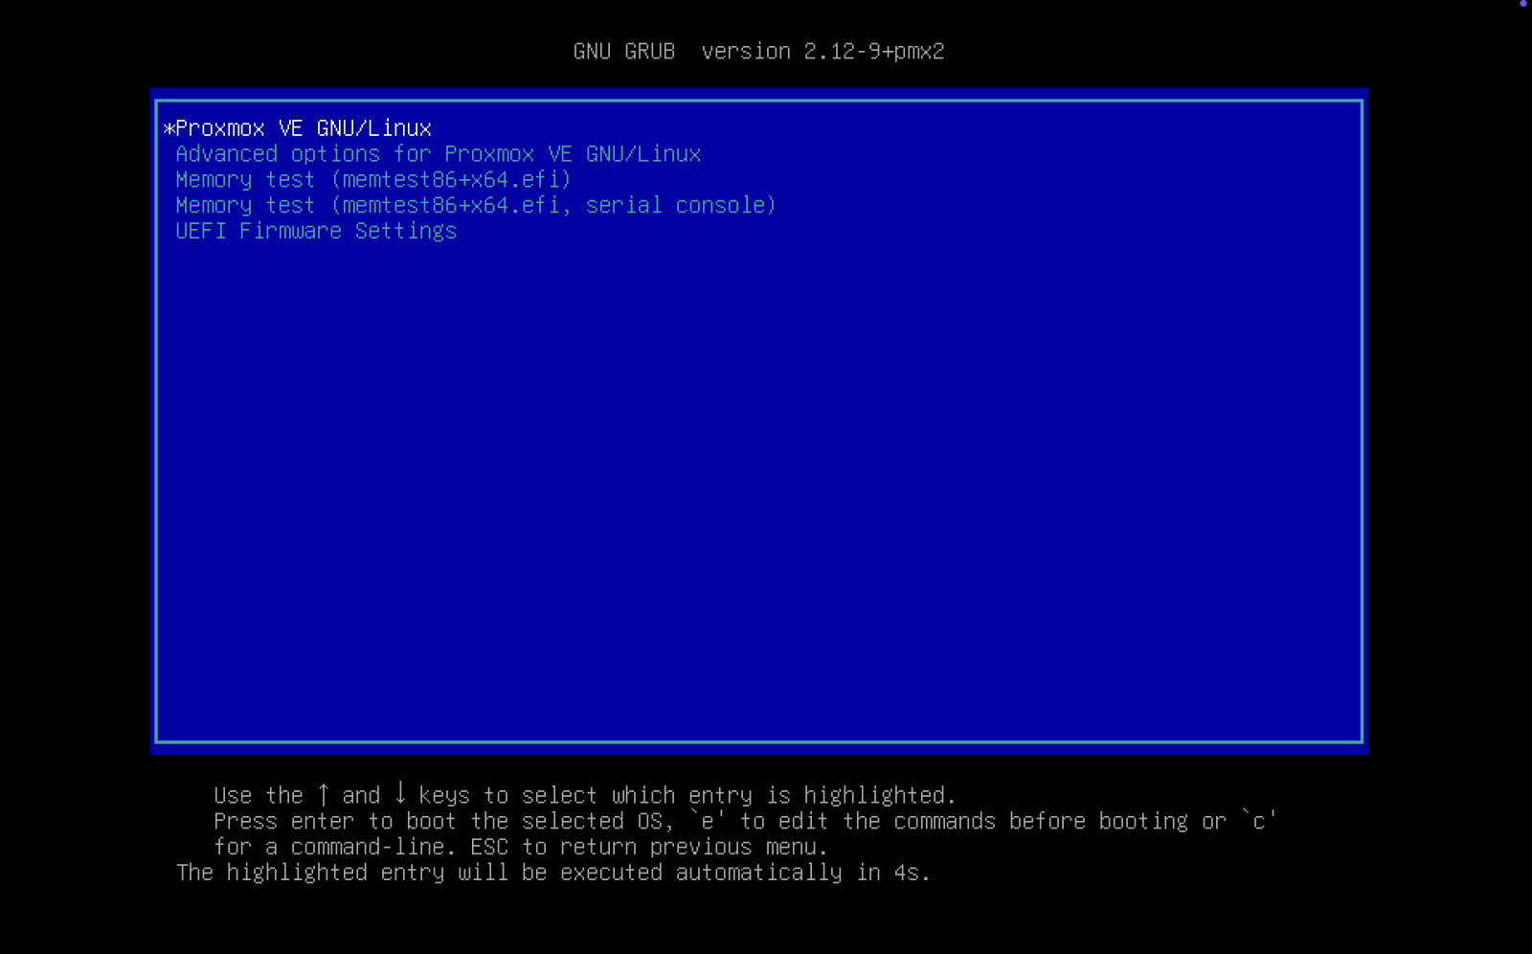Click the GNU GRUB title text
Image resolution: width=1532 pixels, height=954 pixels.
(624, 52)
